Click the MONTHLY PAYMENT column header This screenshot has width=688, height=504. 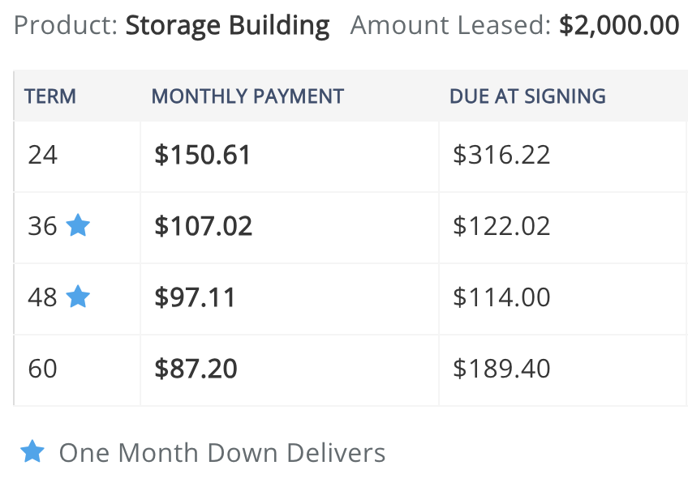247,96
